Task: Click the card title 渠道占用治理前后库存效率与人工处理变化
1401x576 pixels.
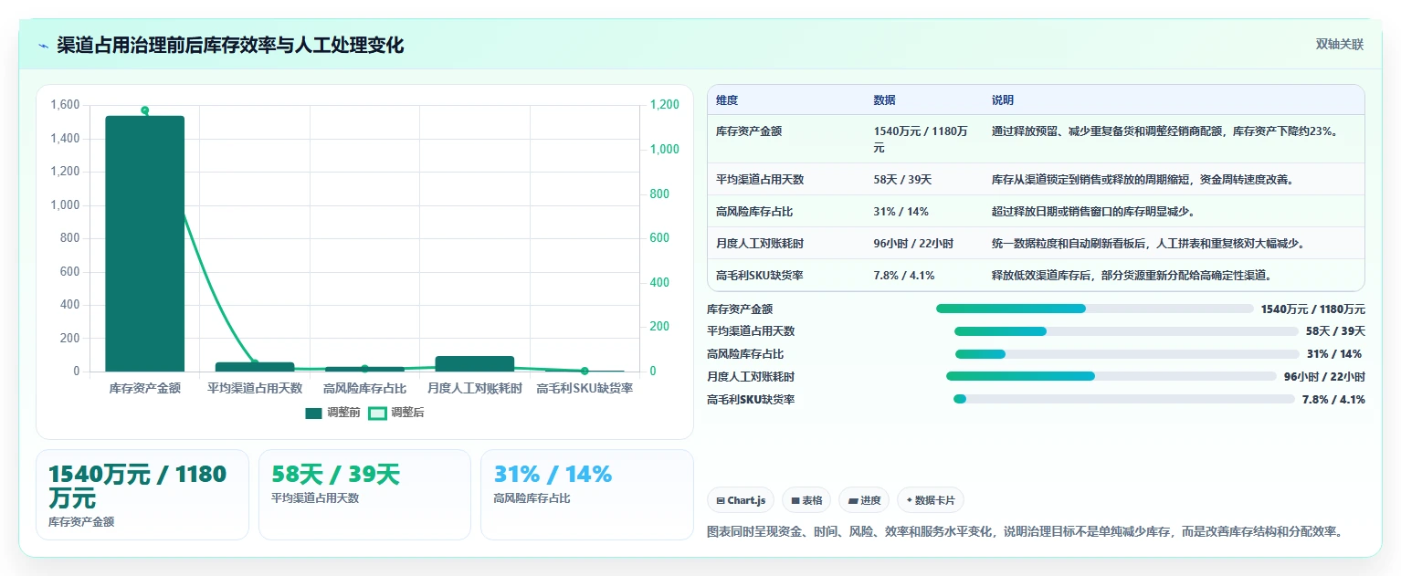Action: [x=230, y=46]
